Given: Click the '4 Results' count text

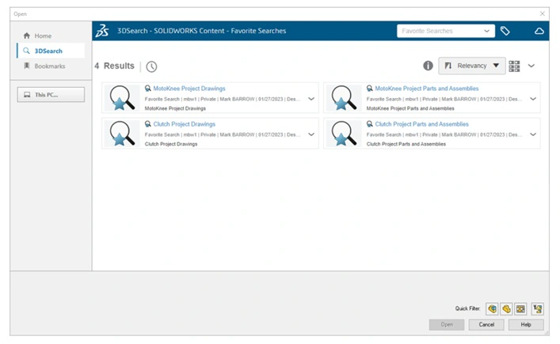Looking at the screenshot, I should 114,66.
